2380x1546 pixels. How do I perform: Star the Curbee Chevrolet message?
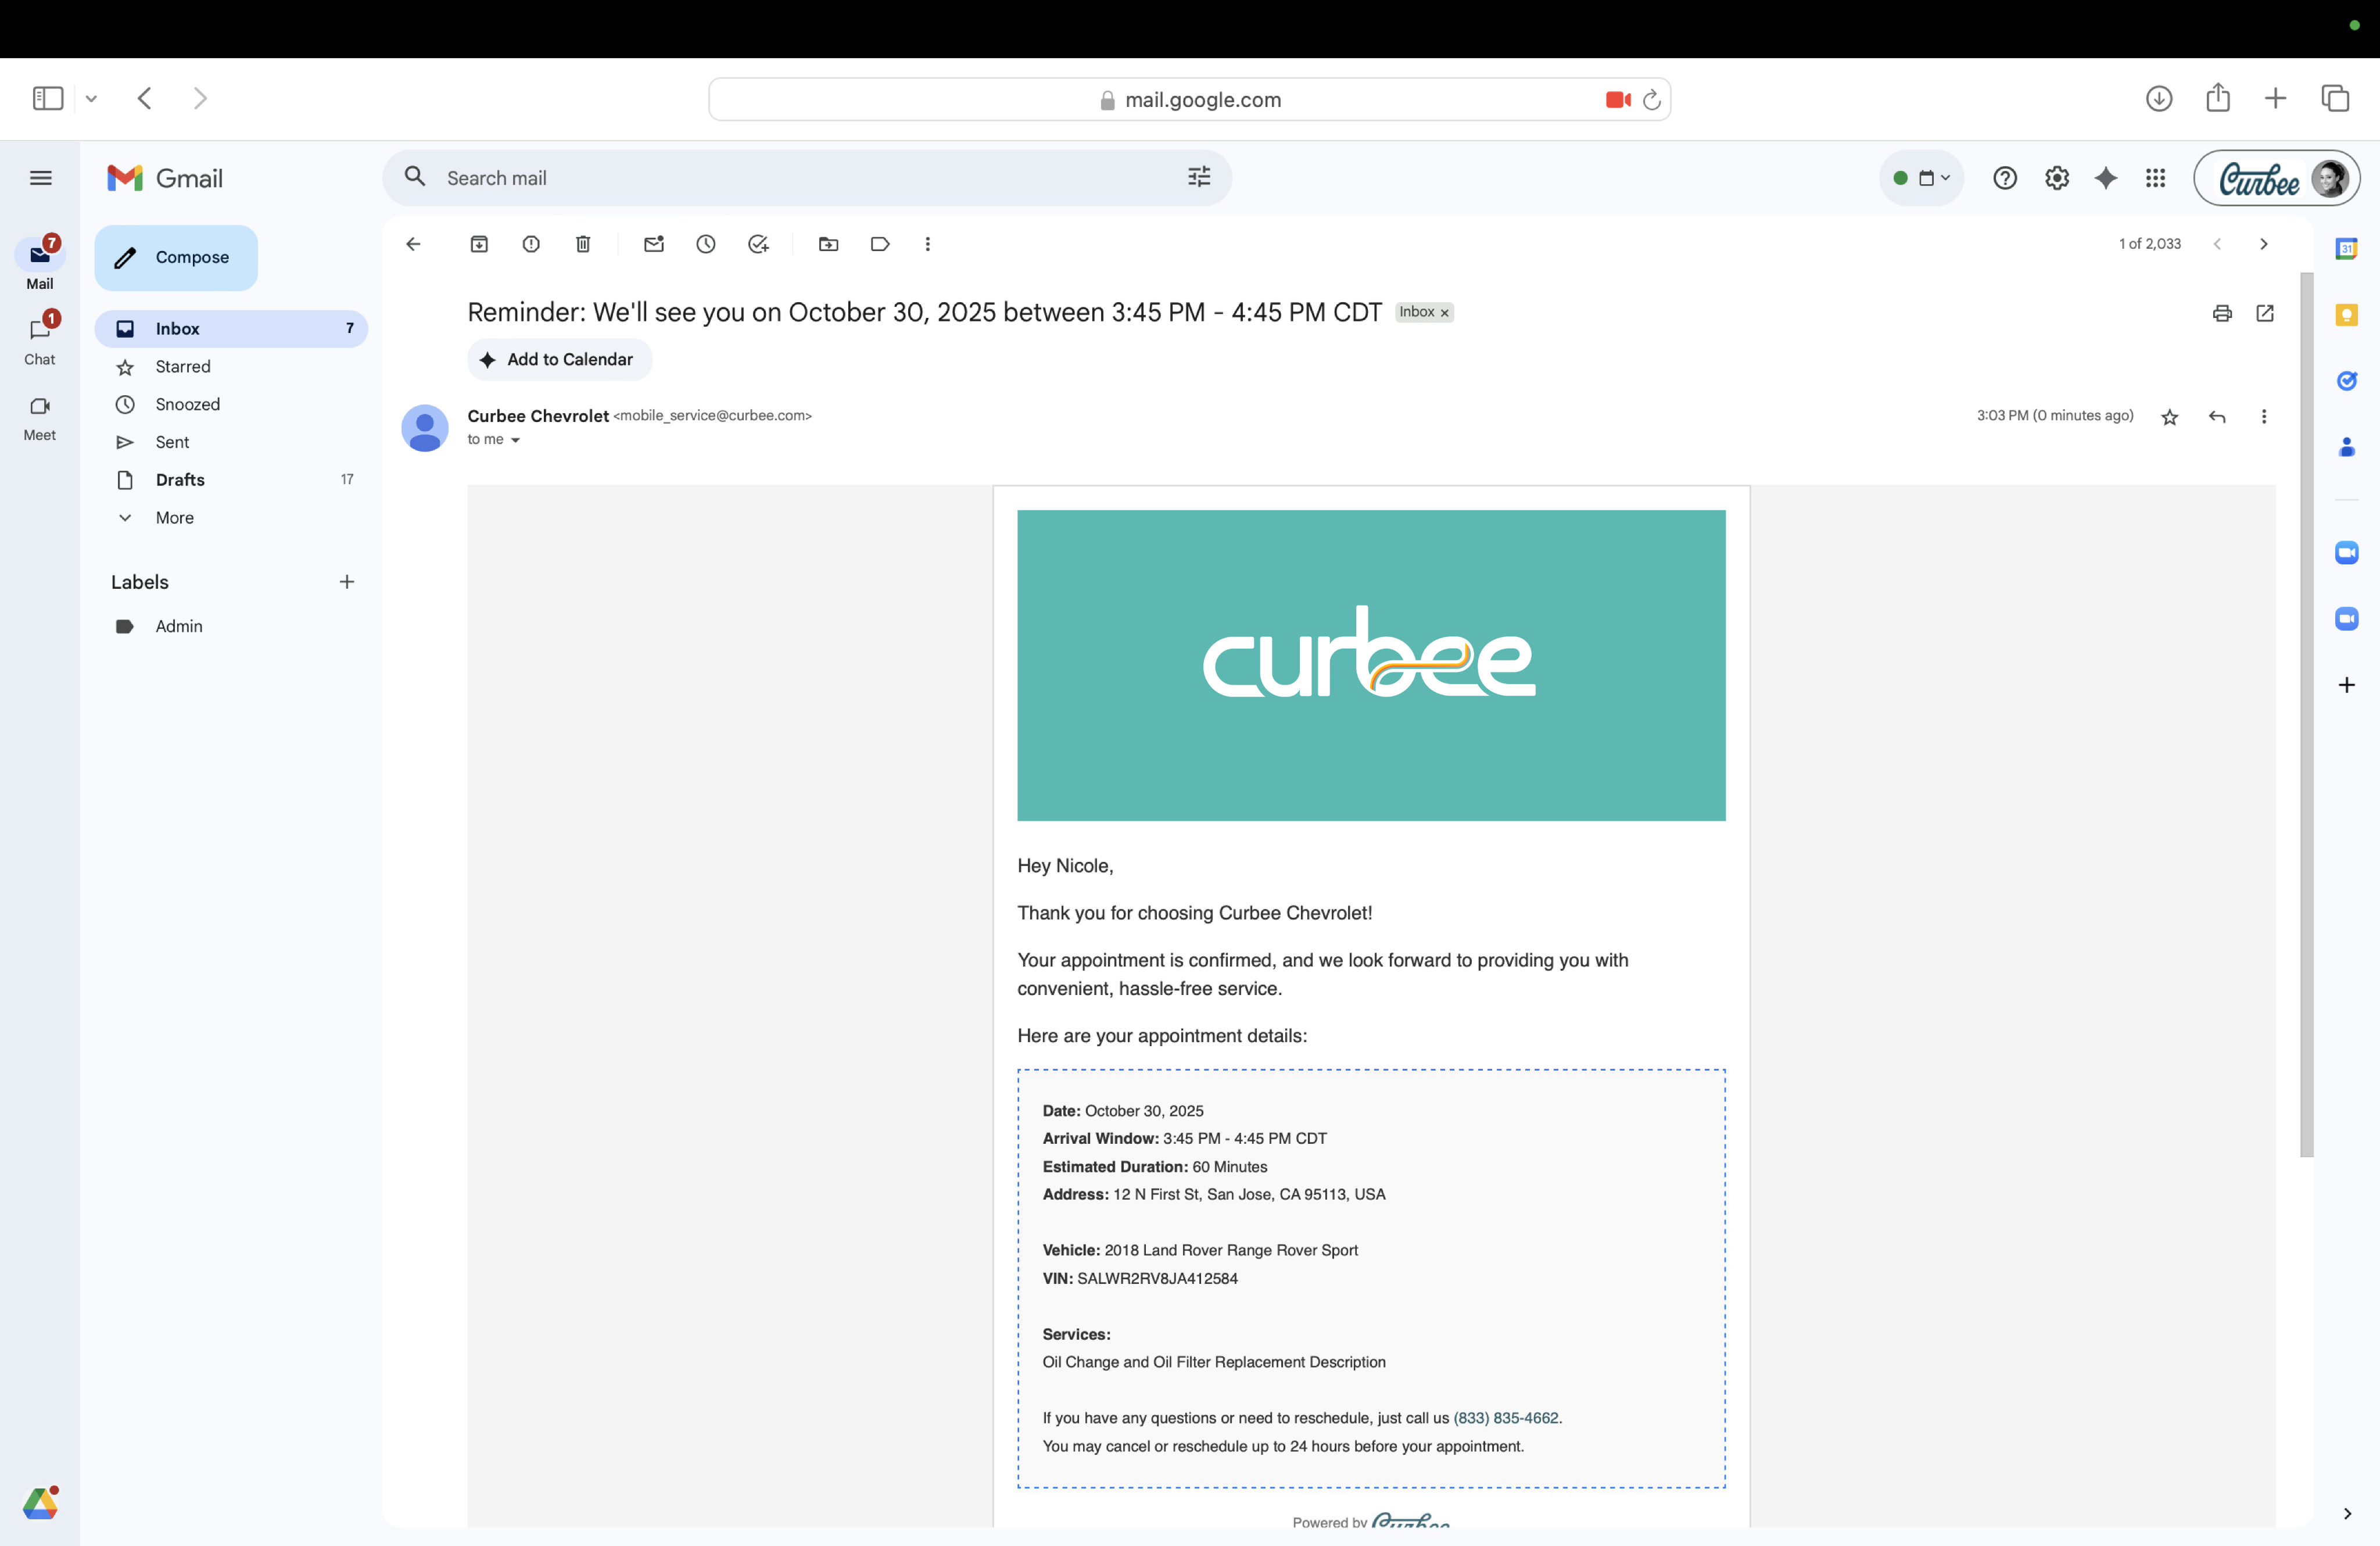pyautogui.click(x=2169, y=417)
